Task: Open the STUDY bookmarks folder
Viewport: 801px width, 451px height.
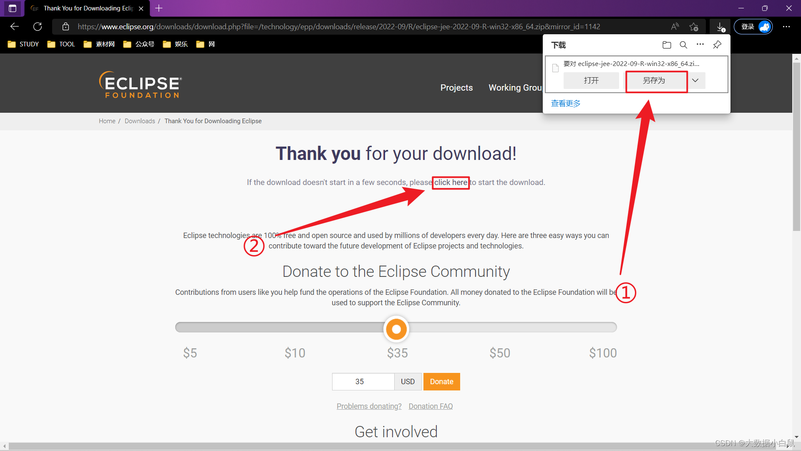Action: point(23,44)
